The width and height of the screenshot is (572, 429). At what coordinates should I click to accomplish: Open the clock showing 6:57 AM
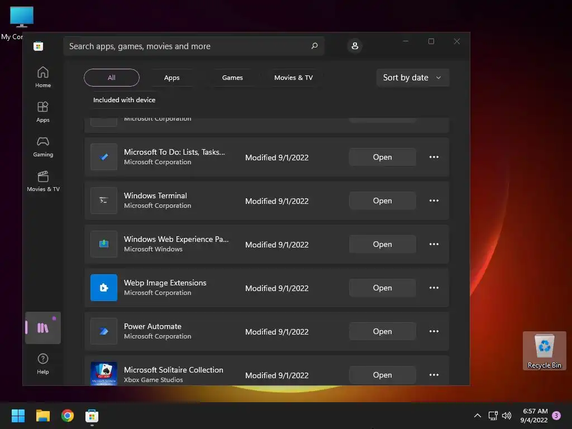point(535,416)
